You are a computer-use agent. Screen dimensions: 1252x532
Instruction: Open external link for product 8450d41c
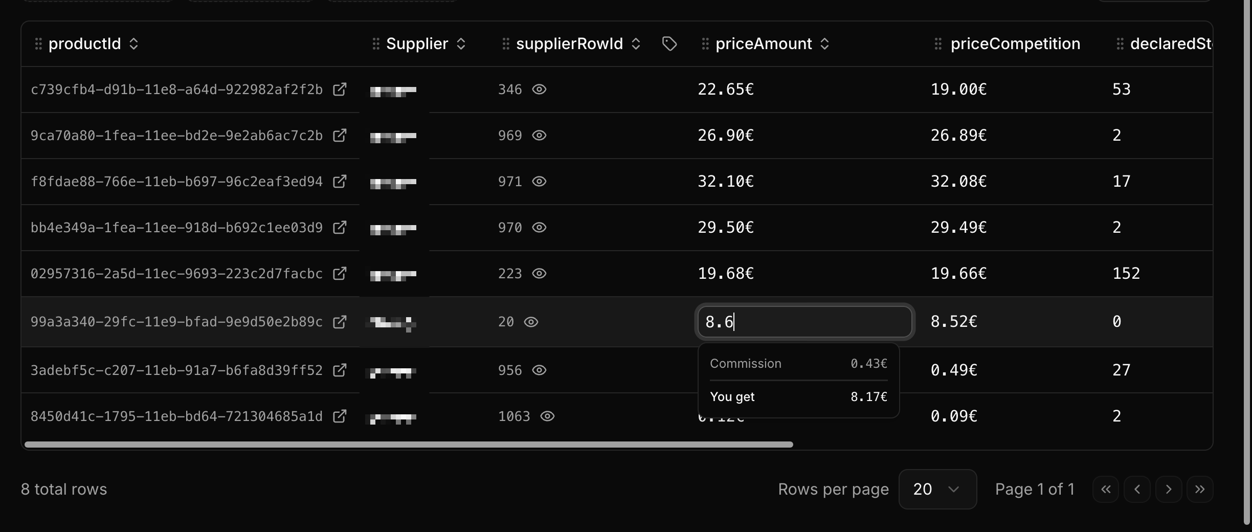(340, 416)
